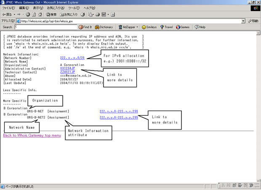Open the お気に入り(A) menu
Screen dimensions: 261x190
pyautogui.click(x=56, y=8)
